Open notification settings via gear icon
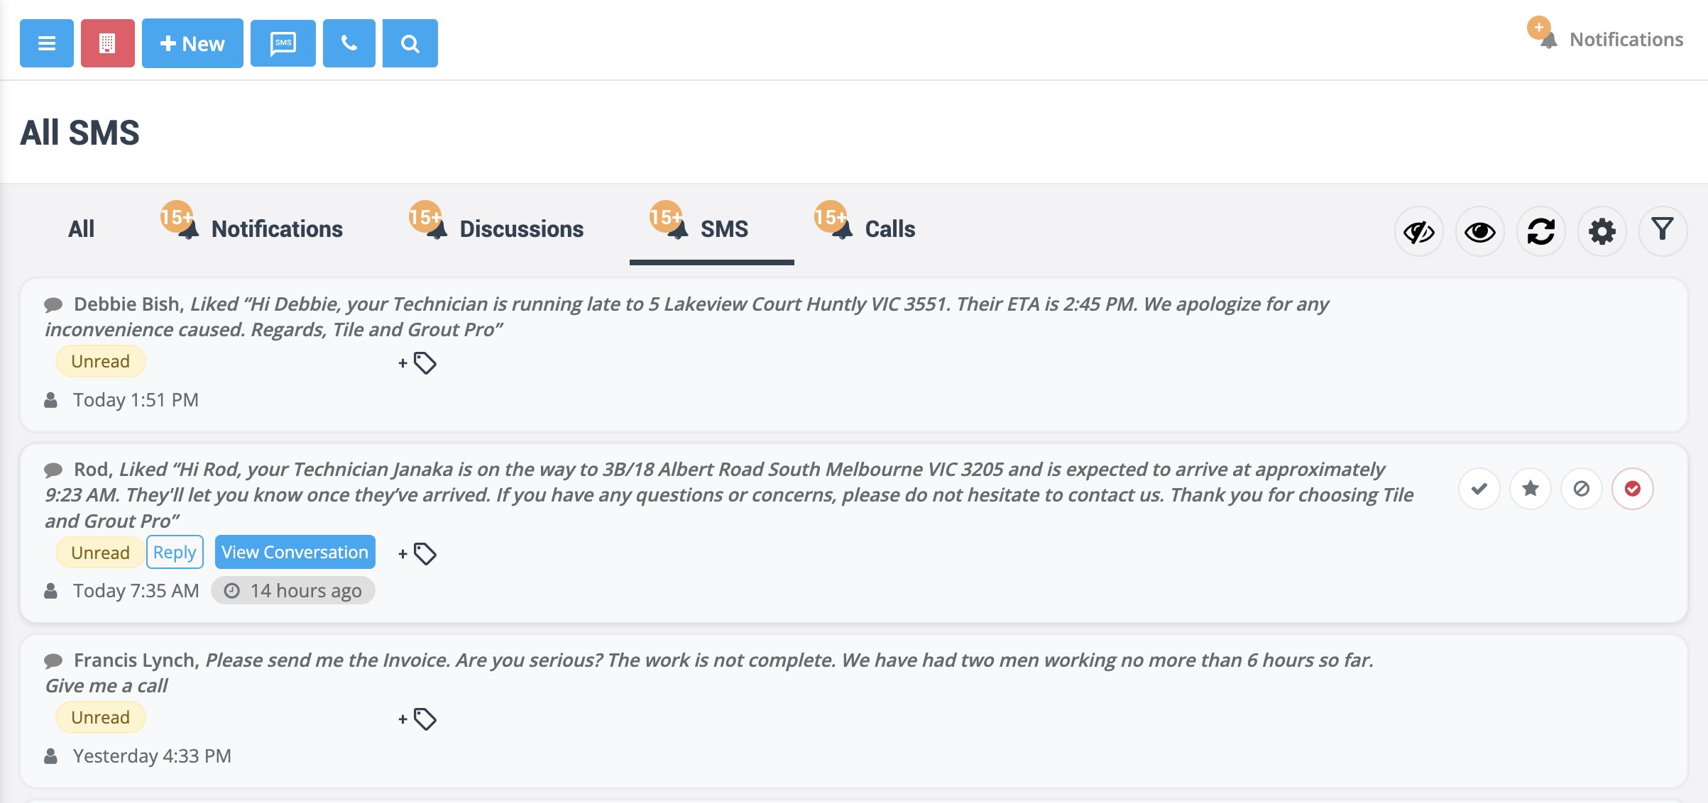The image size is (1708, 803). tap(1602, 231)
